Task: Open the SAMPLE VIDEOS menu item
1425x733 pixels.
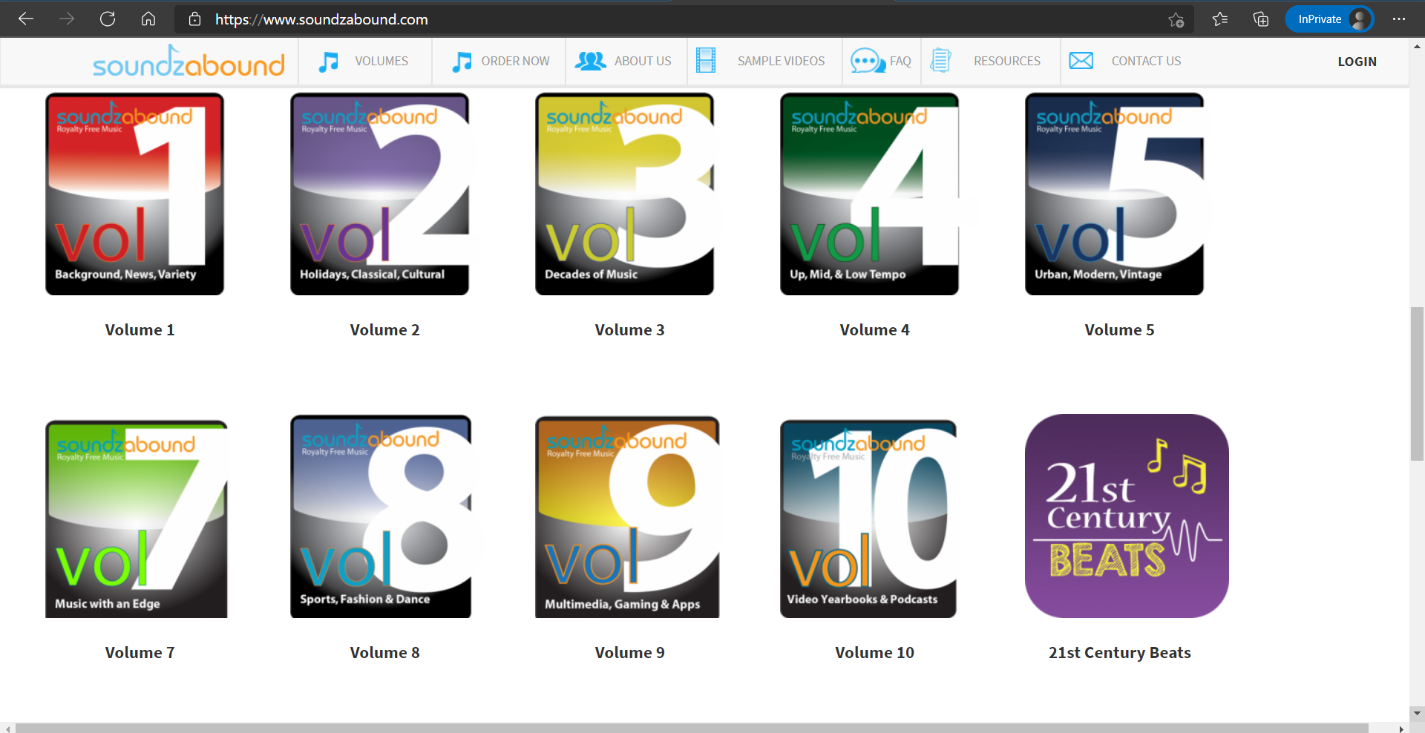Action: coord(782,62)
